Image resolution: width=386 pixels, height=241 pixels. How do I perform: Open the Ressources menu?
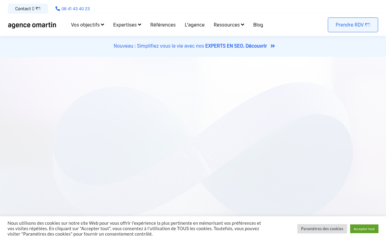(229, 25)
